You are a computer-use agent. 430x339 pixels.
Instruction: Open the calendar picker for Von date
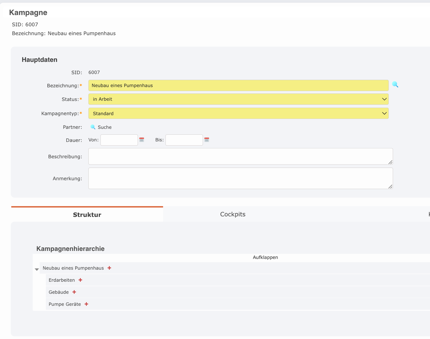(142, 140)
